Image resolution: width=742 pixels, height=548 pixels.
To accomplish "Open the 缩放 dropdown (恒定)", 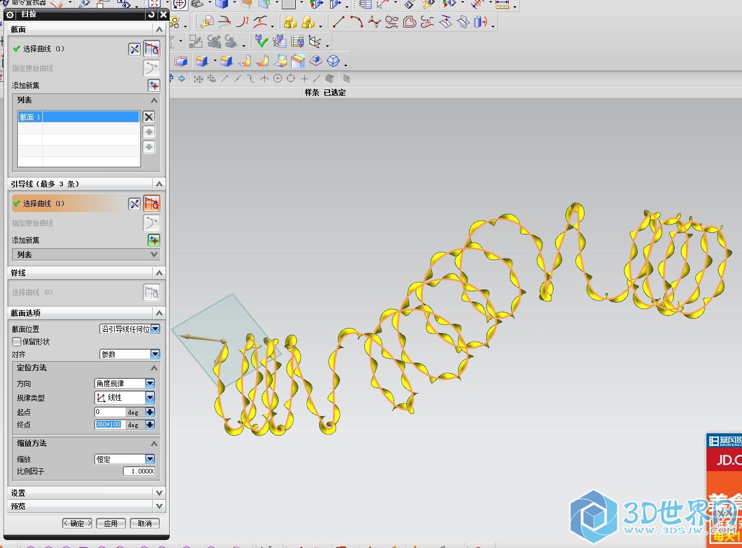I will click(150, 459).
